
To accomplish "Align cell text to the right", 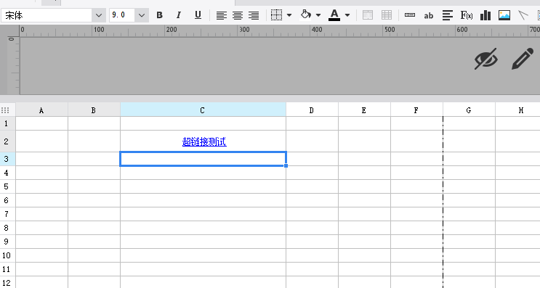I will click(254, 15).
